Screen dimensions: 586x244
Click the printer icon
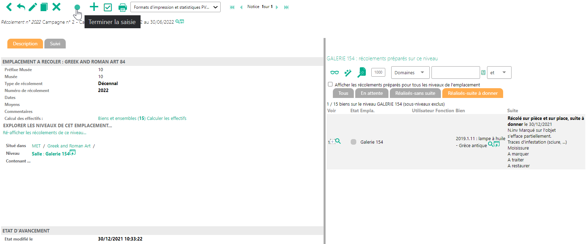(x=122, y=7)
